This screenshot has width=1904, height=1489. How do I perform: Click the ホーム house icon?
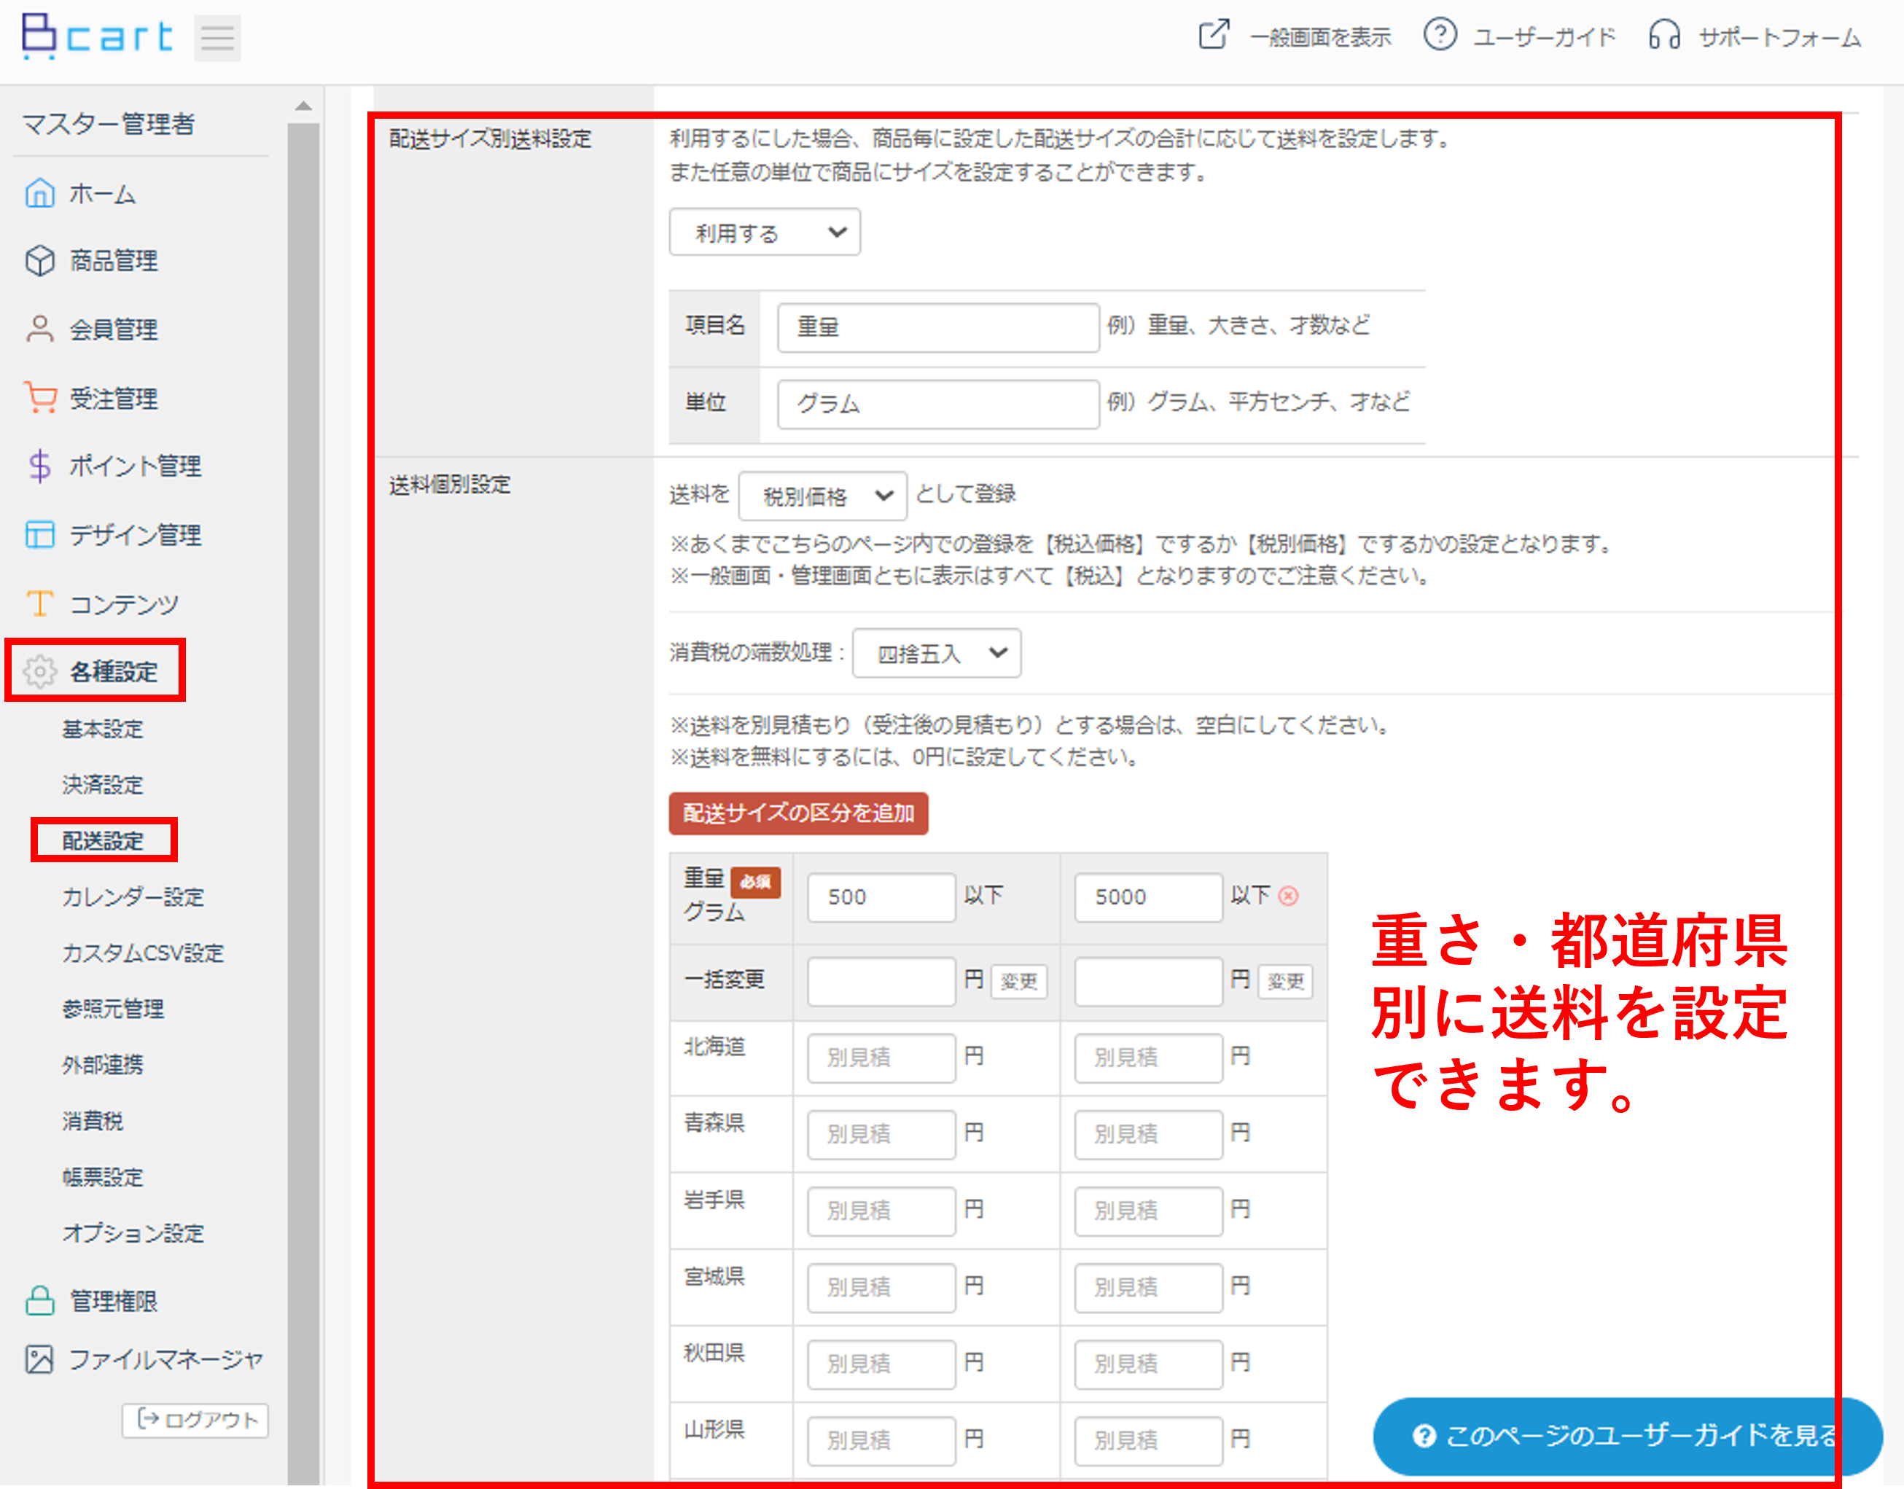pos(39,192)
